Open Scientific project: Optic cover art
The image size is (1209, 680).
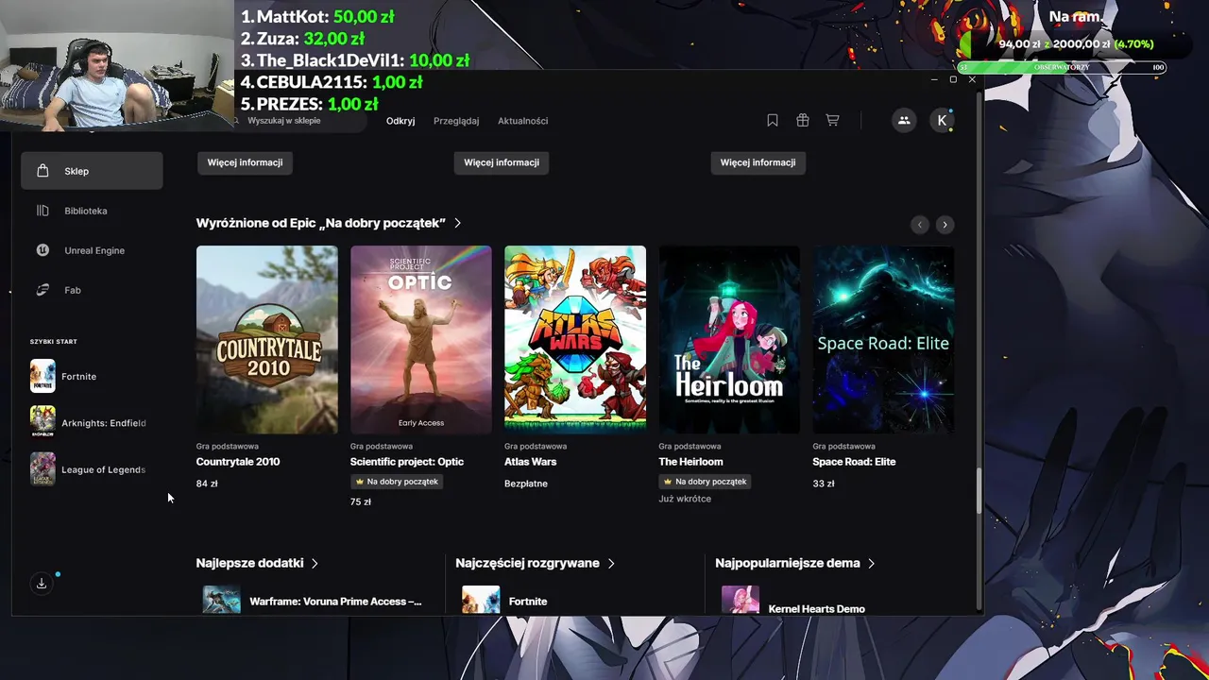click(421, 340)
